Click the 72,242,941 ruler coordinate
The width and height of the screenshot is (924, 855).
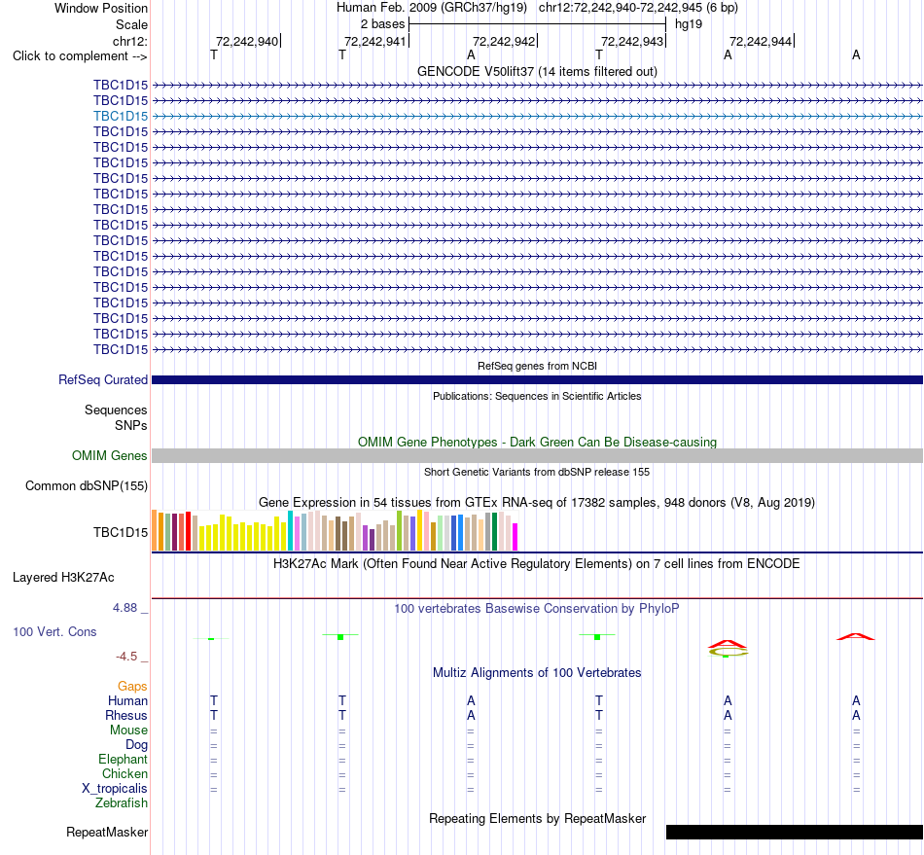coord(375,41)
